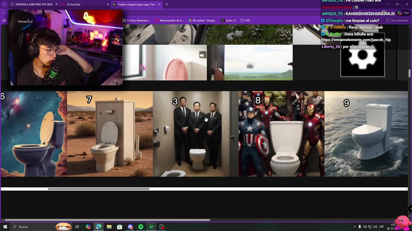Open Masterización de A... bookmark
Image resolution: width=412 pixels, height=231 pixels.
169,21
